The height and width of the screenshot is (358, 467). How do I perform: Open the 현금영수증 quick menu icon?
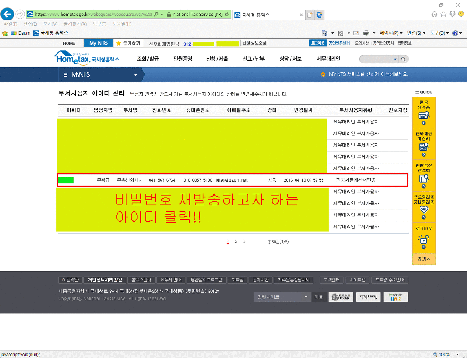tap(424, 112)
